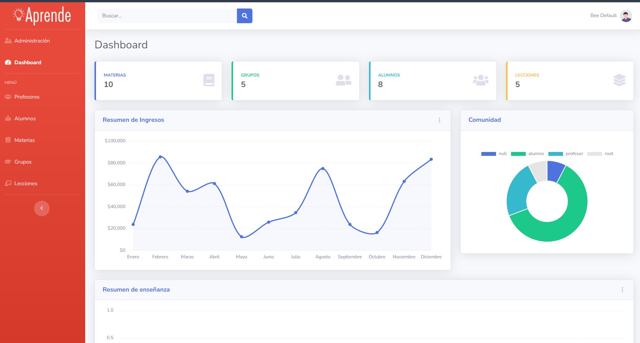Toggle the alumno legend series

coord(527,154)
